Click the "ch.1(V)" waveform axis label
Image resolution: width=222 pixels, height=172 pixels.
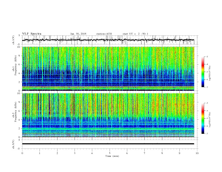point(13,40)
